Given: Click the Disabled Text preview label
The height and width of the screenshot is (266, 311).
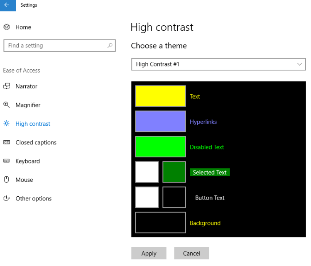Looking at the screenshot, I should pyautogui.click(x=207, y=147).
